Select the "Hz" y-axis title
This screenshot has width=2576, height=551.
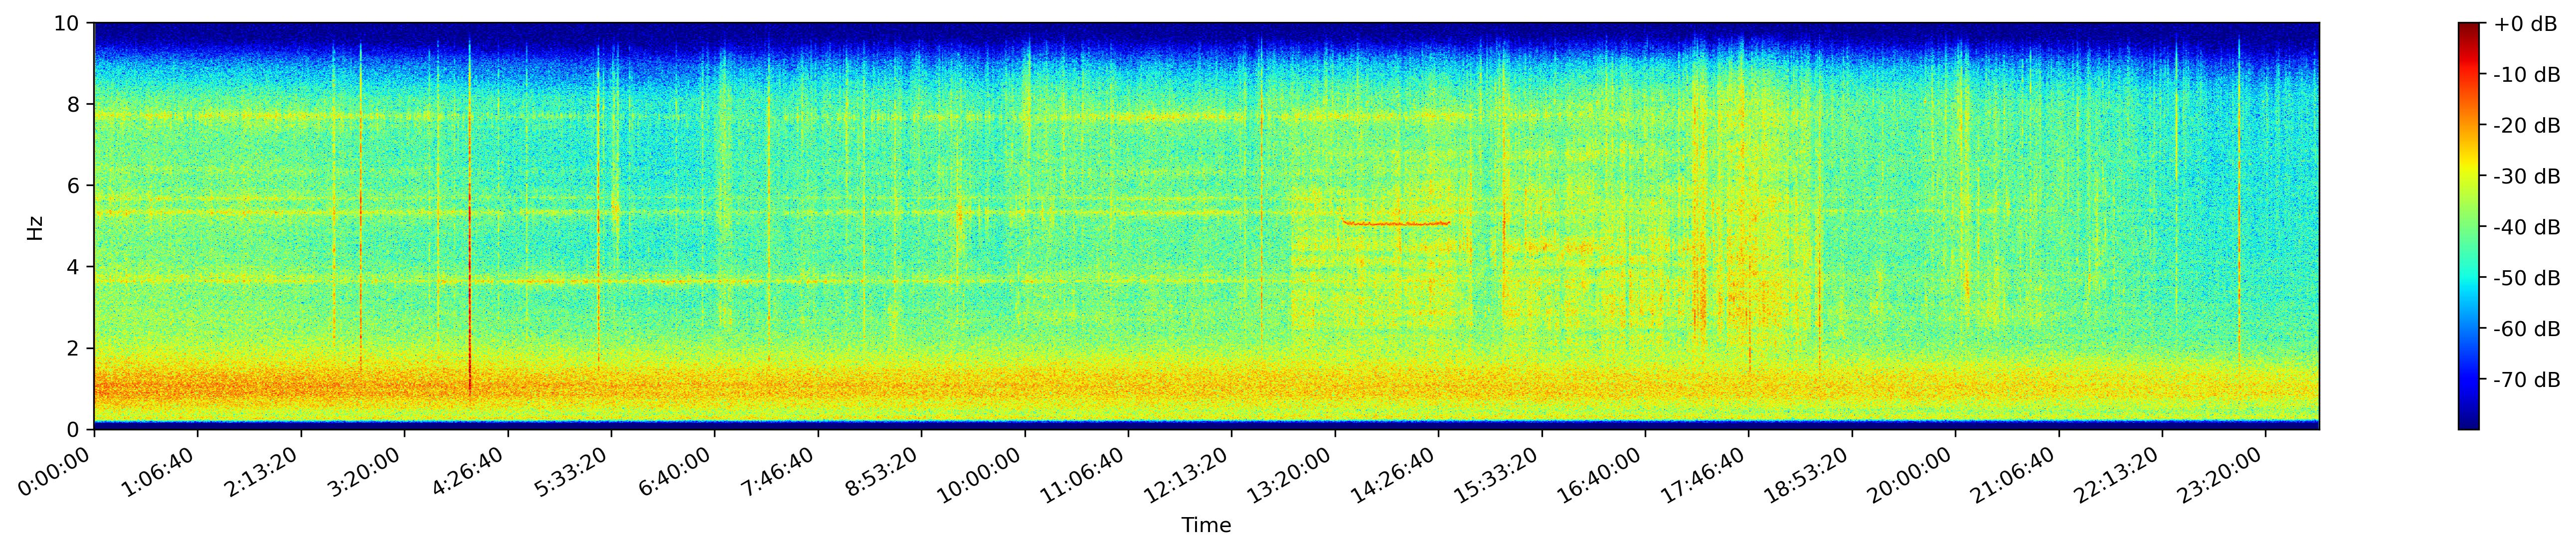35,227
